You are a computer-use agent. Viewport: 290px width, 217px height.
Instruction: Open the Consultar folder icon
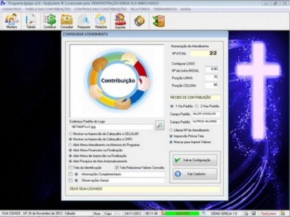pyautogui.click(x=67, y=21)
